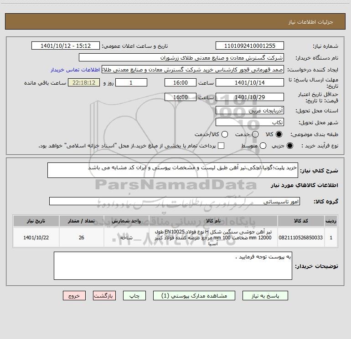351x339 pixels.
Task: Go back with the بازگشت button
Action: 104,296
